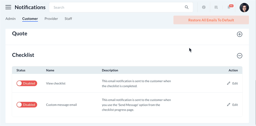Select the Staff tab
Screen dimensions: 256x126
(68, 19)
